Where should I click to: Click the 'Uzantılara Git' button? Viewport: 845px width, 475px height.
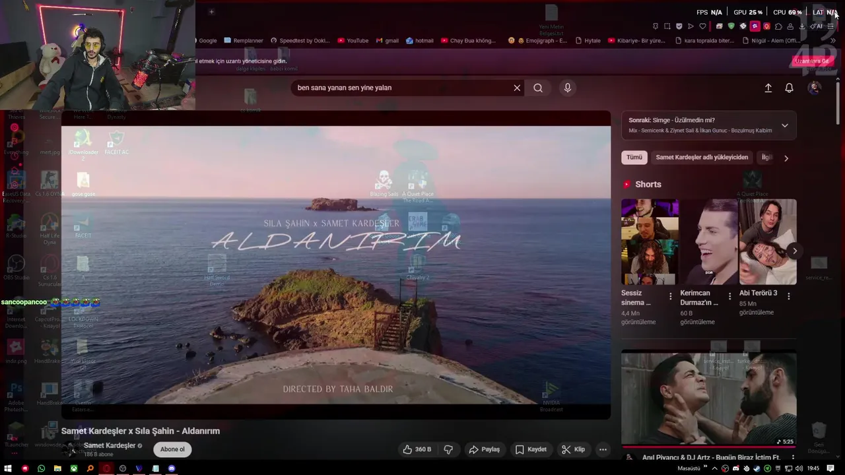click(811, 61)
